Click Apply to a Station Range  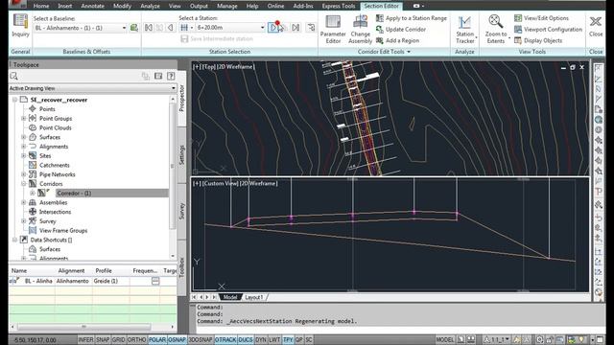click(x=412, y=18)
